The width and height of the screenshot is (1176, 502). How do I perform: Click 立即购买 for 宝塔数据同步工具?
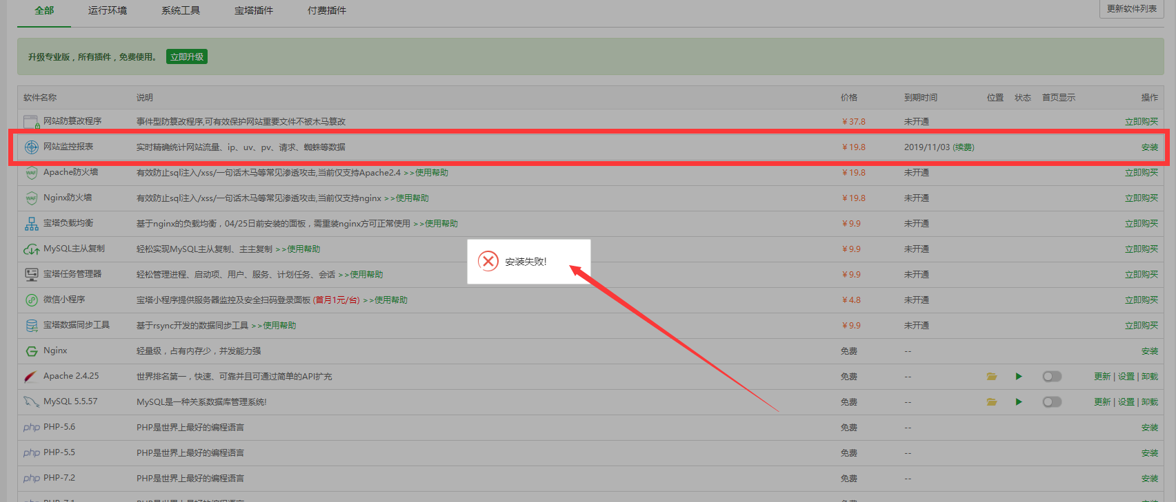(x=1142, y=326)
